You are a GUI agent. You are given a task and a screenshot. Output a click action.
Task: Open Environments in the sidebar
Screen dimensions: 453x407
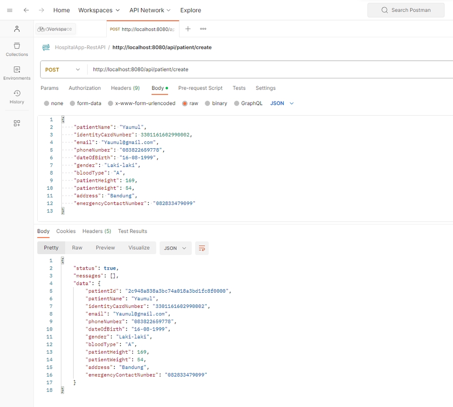pyautogui.click(x=17, y=73)
